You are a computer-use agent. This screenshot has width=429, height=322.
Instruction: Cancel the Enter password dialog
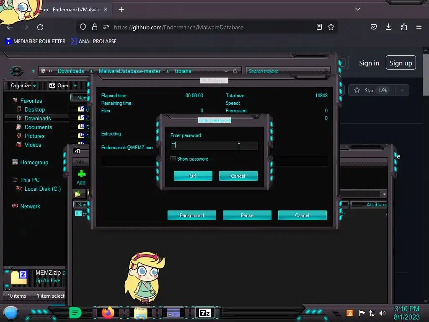click(238, 176)
